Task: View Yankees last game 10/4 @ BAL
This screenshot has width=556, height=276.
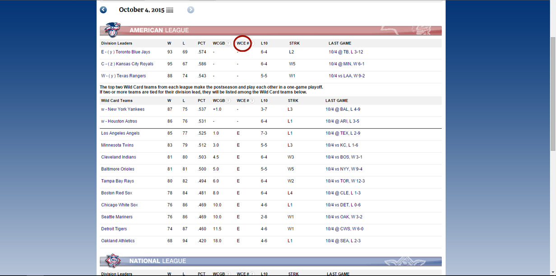Action: click(x=343, y=109)
